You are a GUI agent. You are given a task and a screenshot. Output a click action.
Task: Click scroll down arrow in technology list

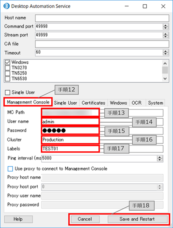165,79
